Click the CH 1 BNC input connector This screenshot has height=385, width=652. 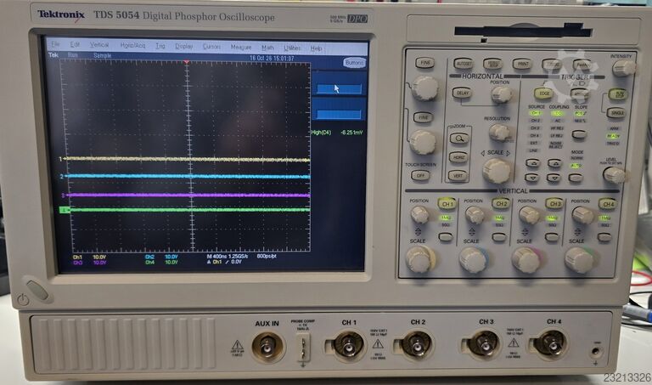click(348, 345)
